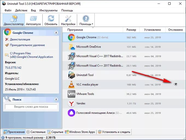The height and width of the screenshot is (140, 186).
Task: Select Microsoft OneDrive row text
Action: 89,47
